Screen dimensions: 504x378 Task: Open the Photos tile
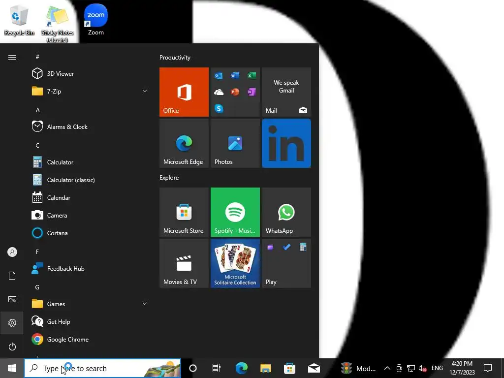235,143
